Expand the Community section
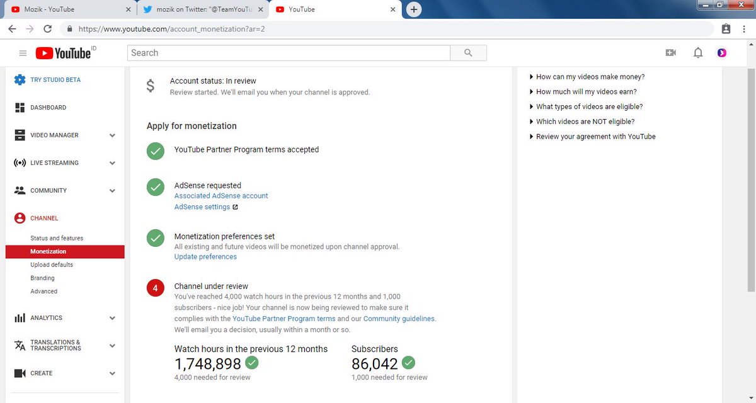This screenshot has height=403, width=756. click(x=112, y=190)
